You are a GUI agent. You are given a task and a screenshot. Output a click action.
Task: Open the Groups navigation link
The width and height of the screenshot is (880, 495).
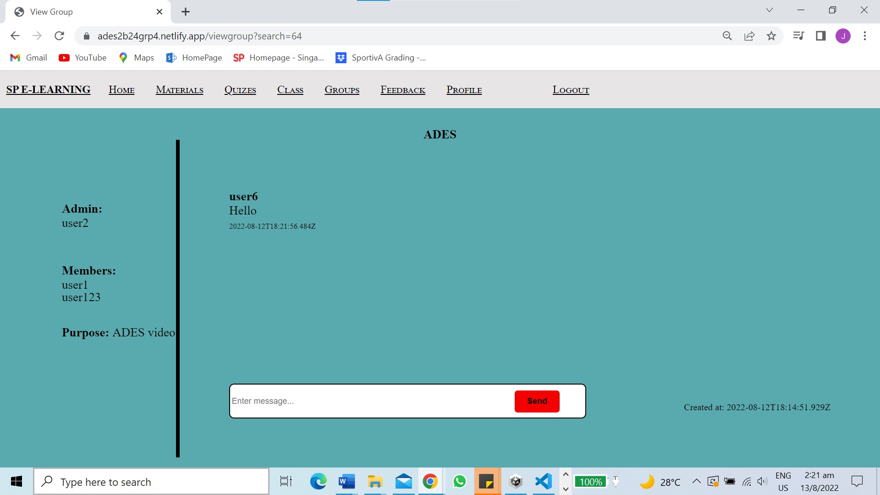(342, 90)
